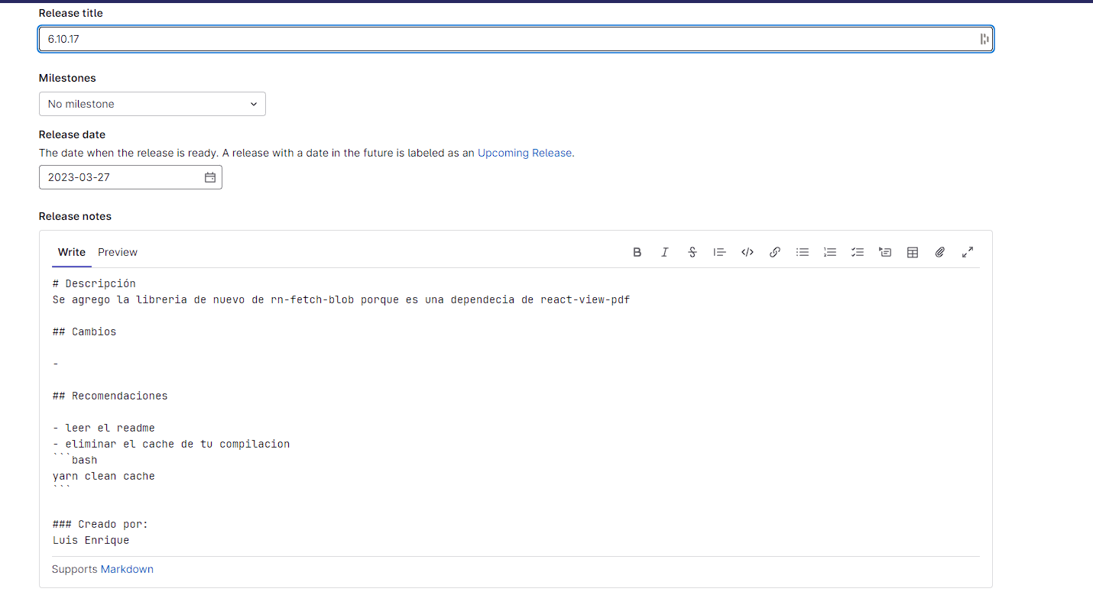Click the "```bash" code fence line
This screenshot has width=1093, height=608.
[x=75, y=460]
